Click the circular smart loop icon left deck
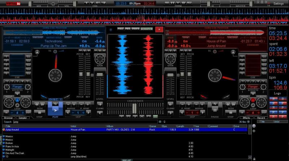 pos(17,105)
